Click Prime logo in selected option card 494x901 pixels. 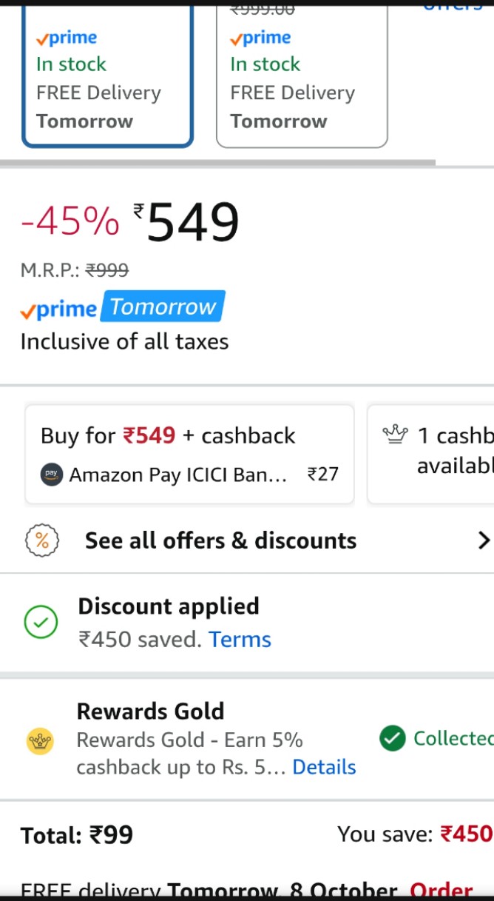(67, 38)
